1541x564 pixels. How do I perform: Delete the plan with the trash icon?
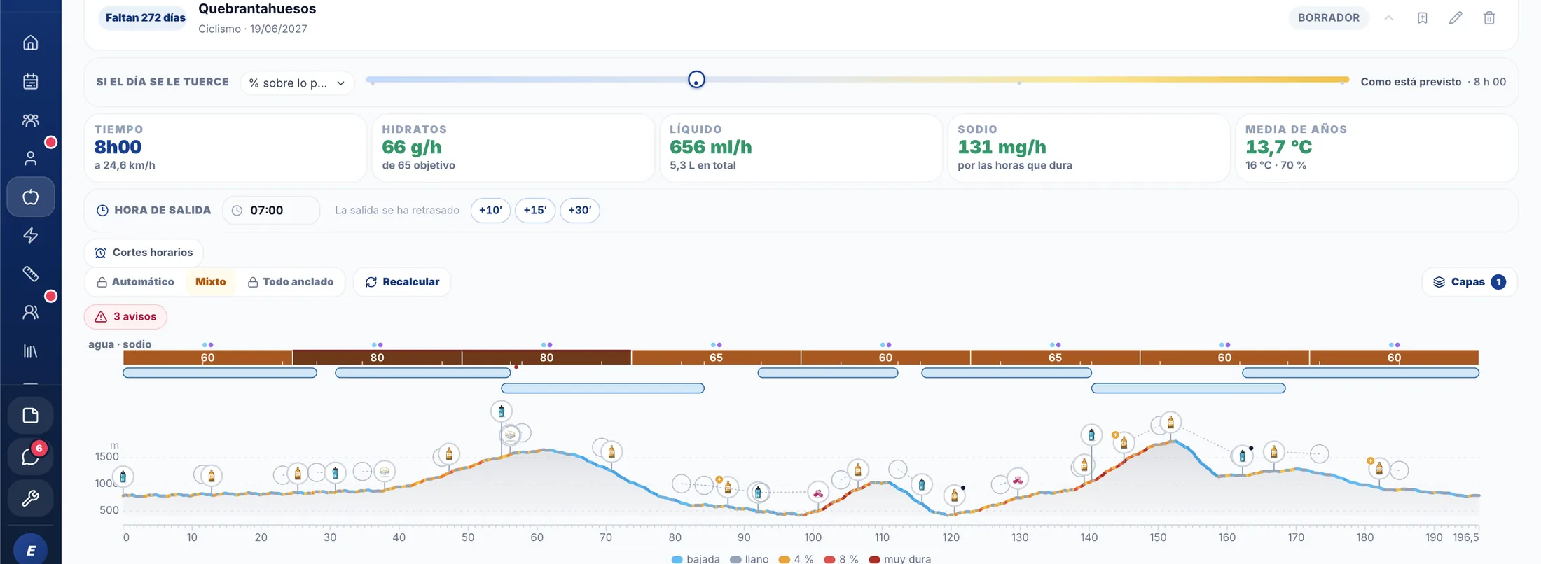(x=1489, y=18)
